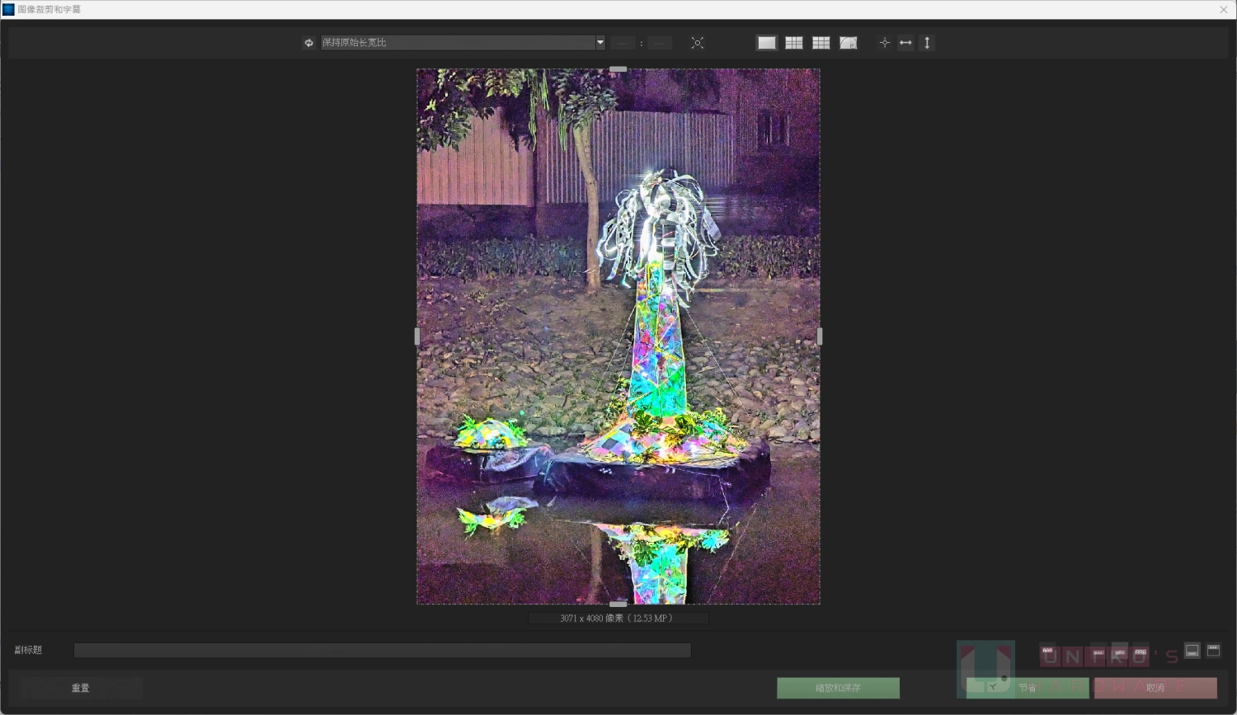The width and height of the screenshot is (1237, 715).
Task: Select caption at top position icon
Action: coord(1214,651)
